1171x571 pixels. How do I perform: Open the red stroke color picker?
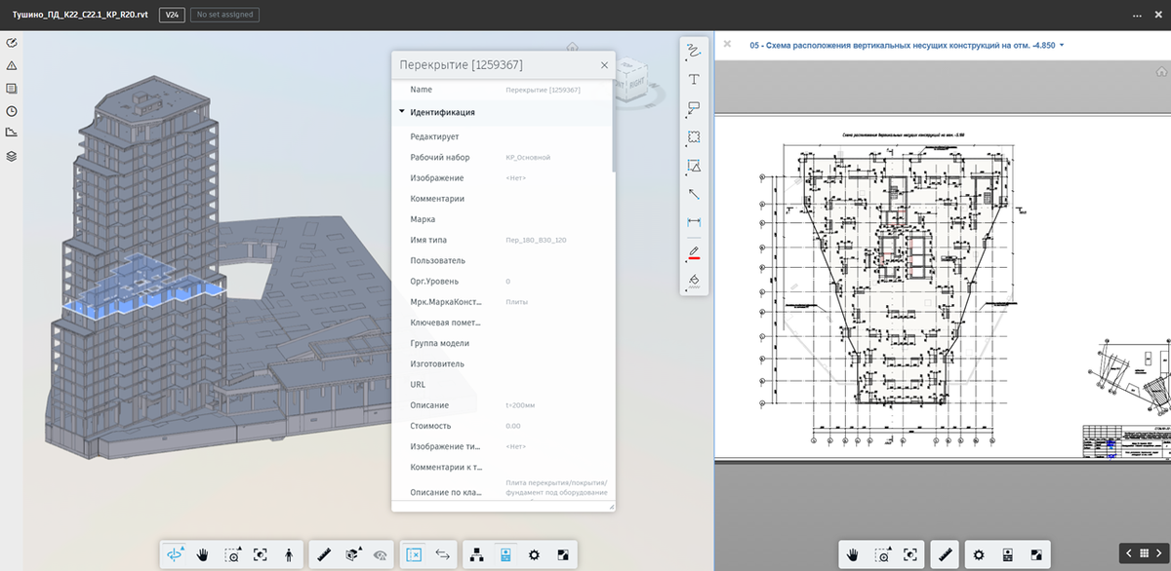point(694,253)
